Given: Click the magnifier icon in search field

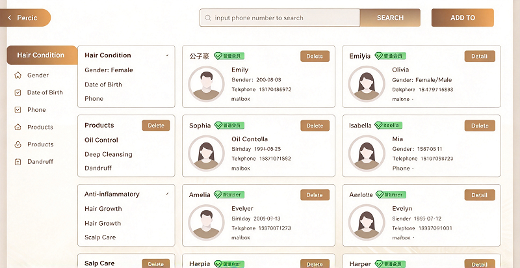Looking at the screenshot, I should point(208,18).
